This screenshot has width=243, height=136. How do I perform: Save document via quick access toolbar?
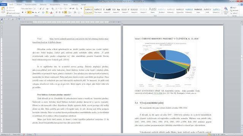(x=2, y=19)
